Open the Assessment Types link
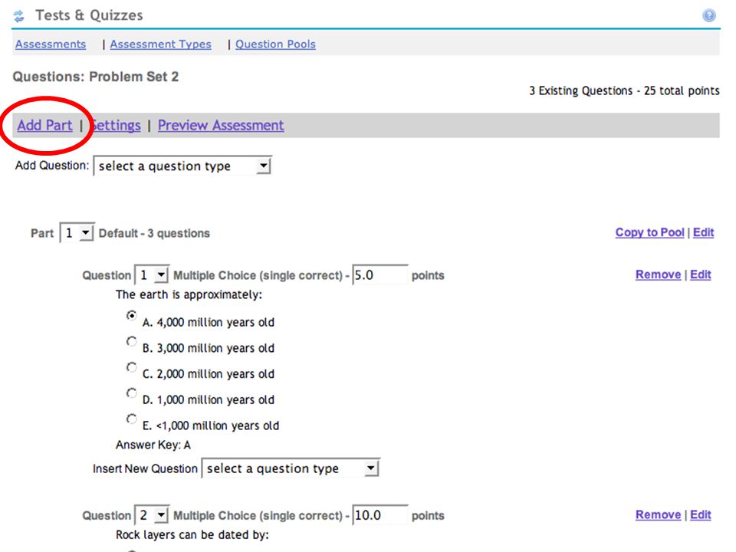736x552 pixels. (160, 44)
